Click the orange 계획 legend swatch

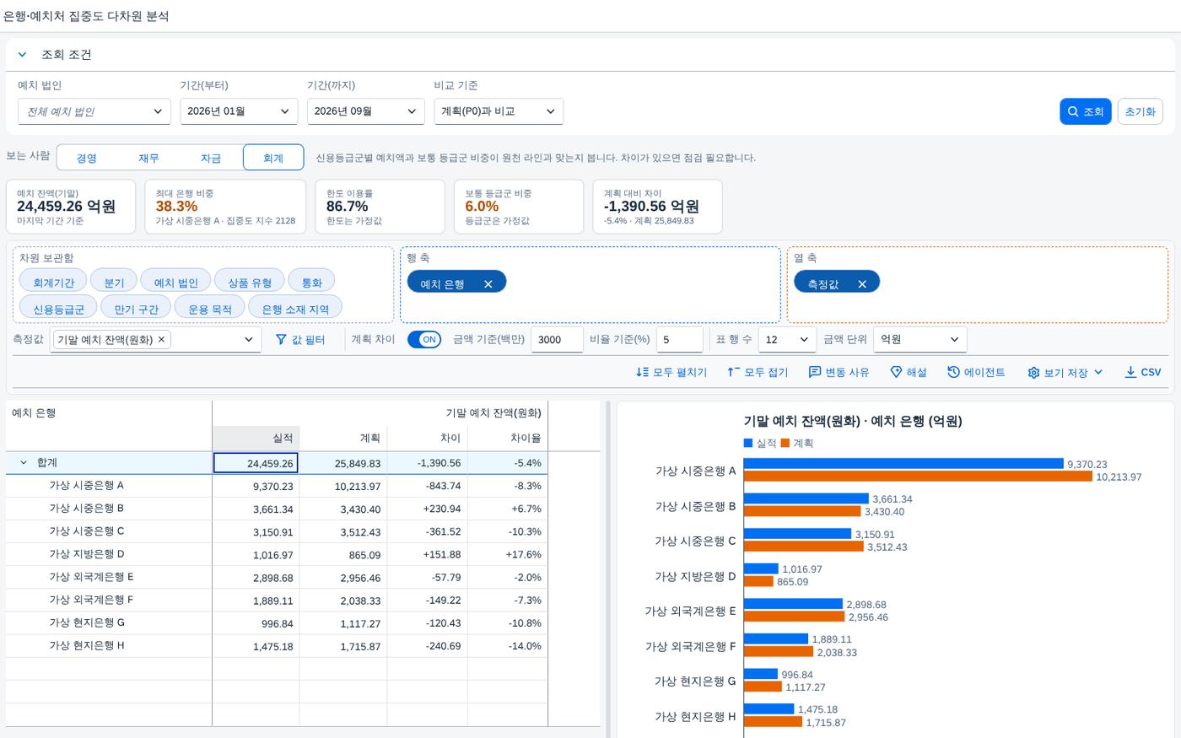(785, 443)
